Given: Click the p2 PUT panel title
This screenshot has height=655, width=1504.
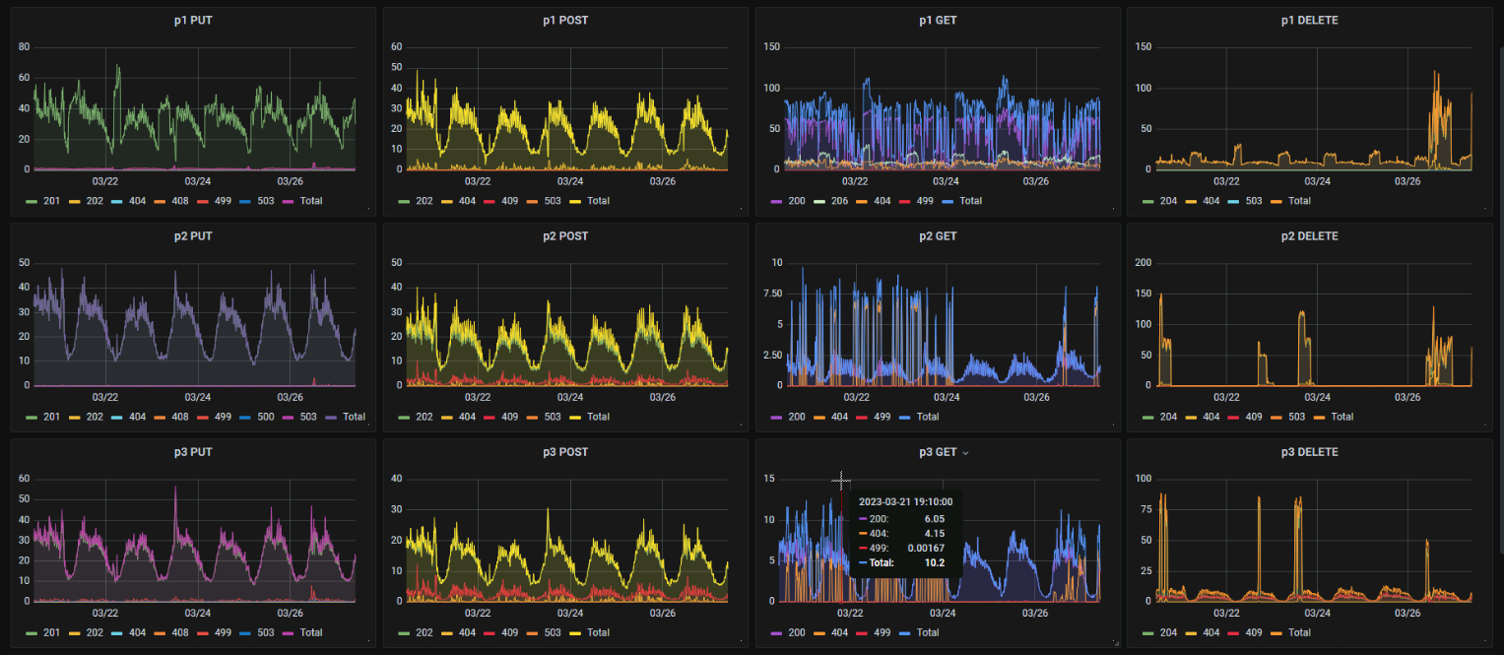Looking at the screenshot, I should point(193,236).
